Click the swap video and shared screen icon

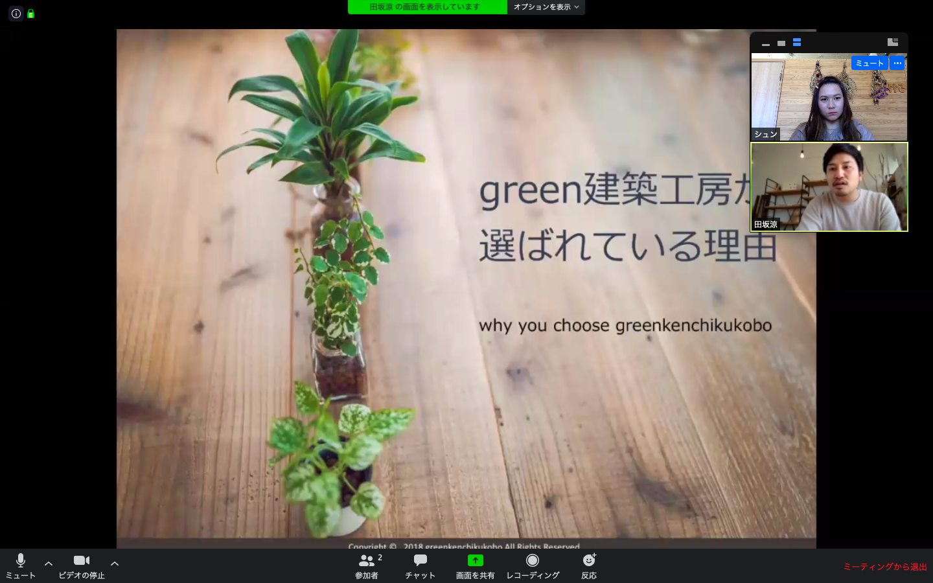coord(892,42)
